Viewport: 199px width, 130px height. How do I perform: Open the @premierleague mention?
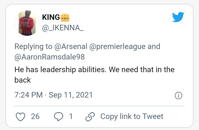(117, 47)
